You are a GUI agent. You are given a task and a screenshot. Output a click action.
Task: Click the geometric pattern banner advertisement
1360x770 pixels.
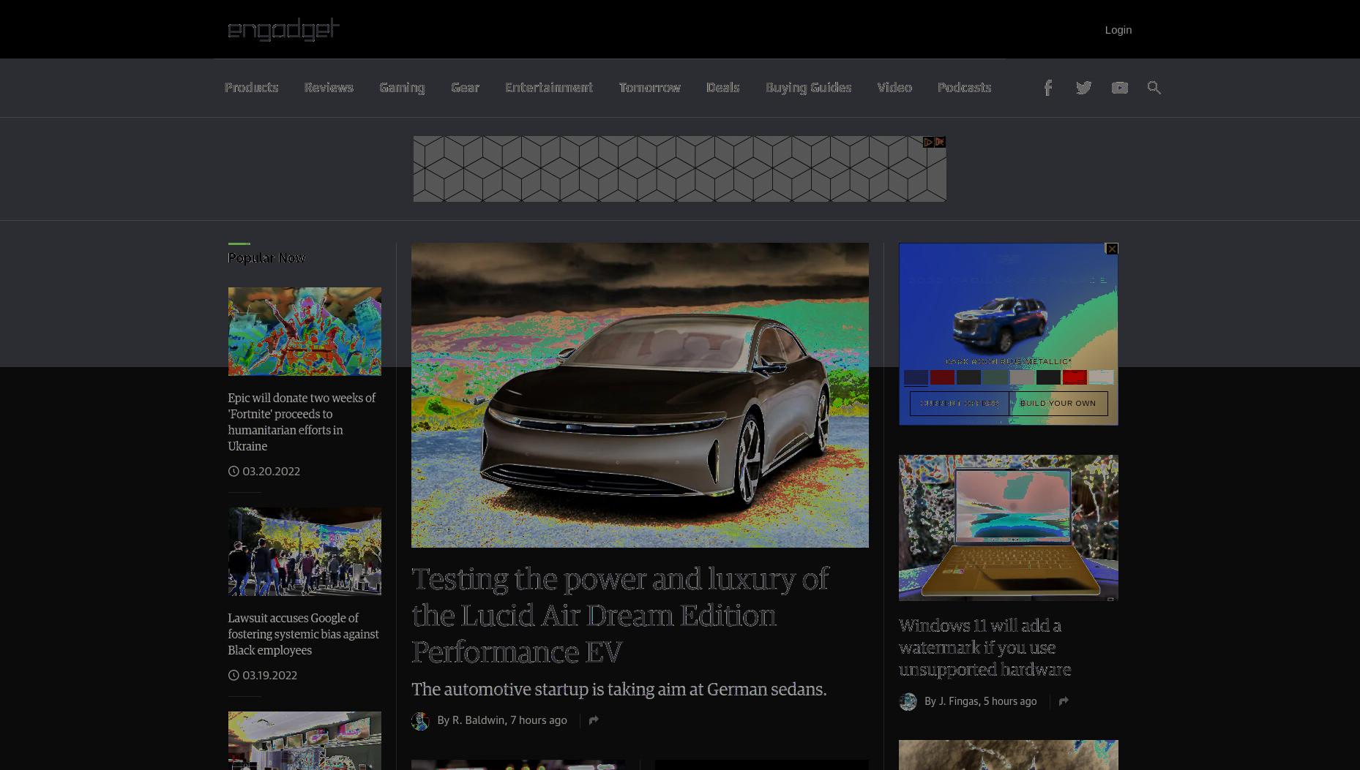[x=679, y=169]
